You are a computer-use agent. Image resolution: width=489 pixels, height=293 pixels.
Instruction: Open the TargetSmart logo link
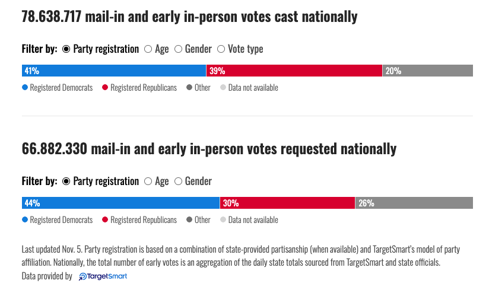(103, 276)
